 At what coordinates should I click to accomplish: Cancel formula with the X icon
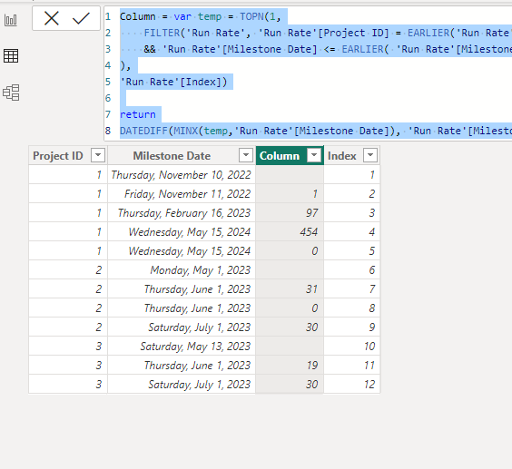pos(52,18)
